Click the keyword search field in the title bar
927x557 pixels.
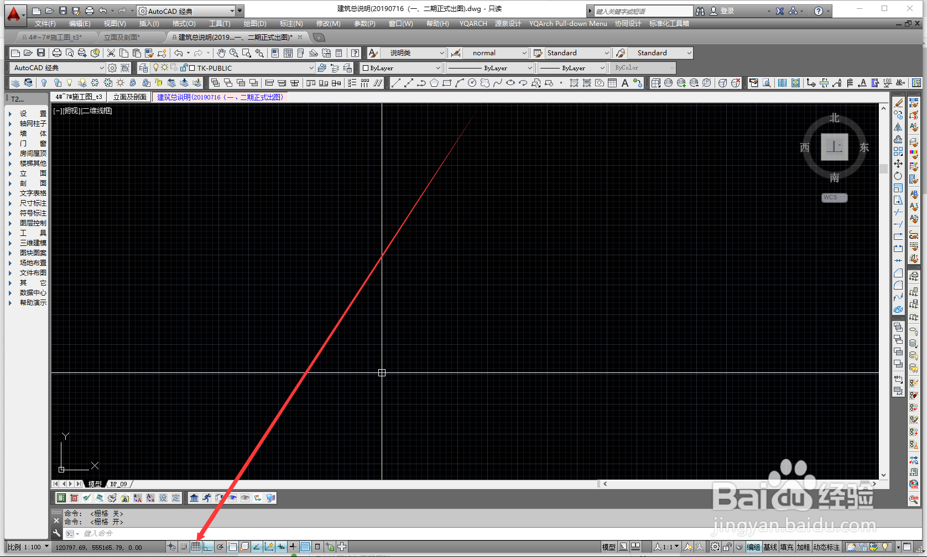coord(644,11)
